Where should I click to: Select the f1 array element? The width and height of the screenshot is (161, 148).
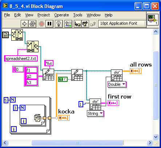[31, 70]
